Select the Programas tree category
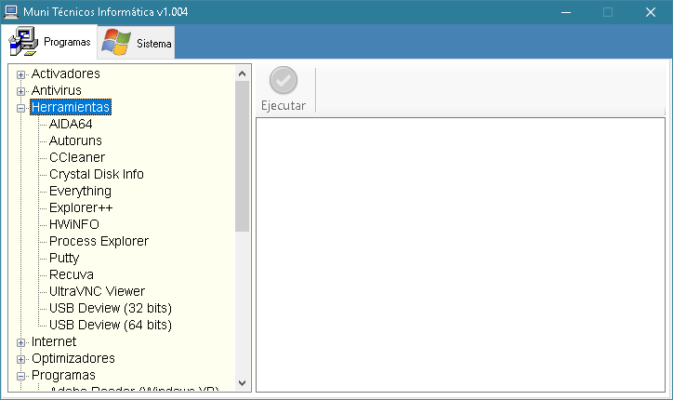 click(x=63, y=376)
